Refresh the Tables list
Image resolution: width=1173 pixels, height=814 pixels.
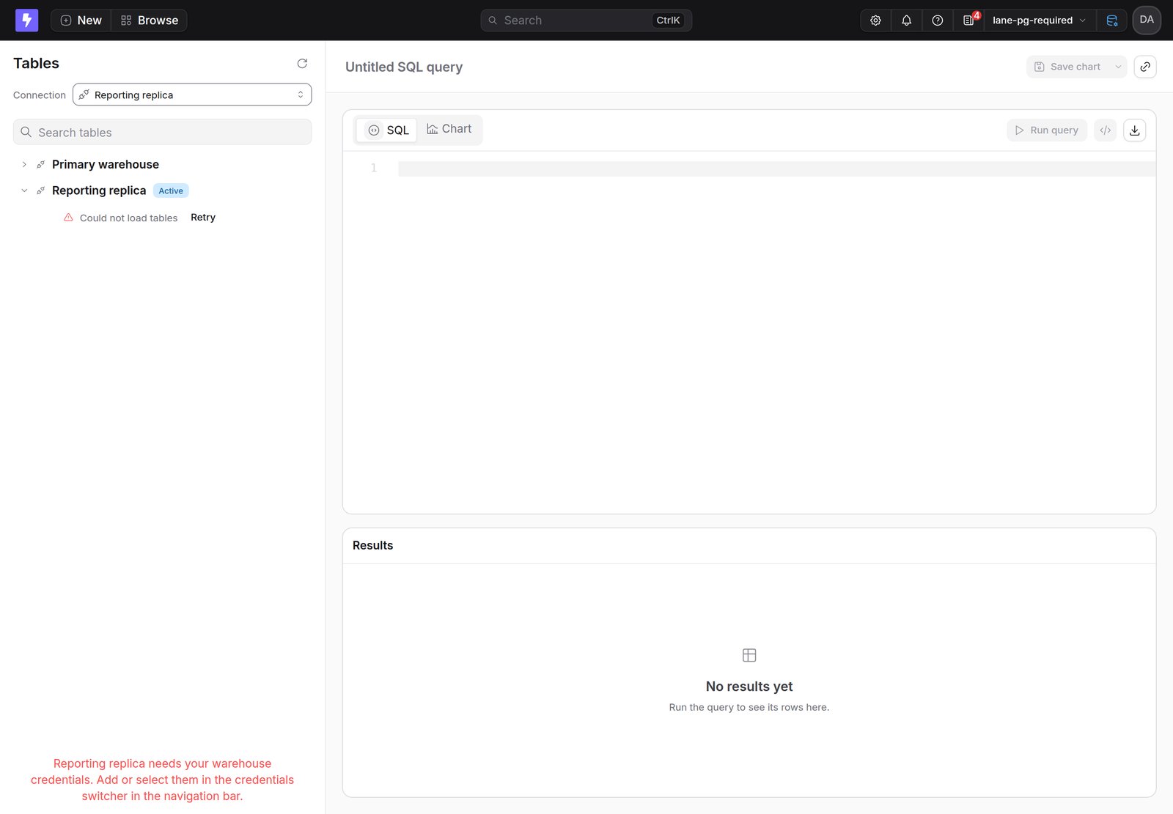pos(302,64)
